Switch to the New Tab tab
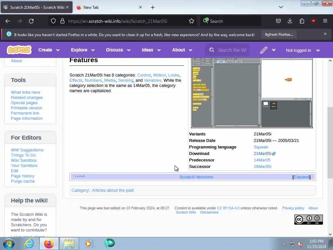 click(109, 7)
